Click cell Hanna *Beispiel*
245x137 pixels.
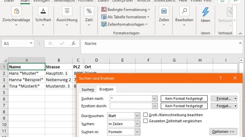pos(26,80)
